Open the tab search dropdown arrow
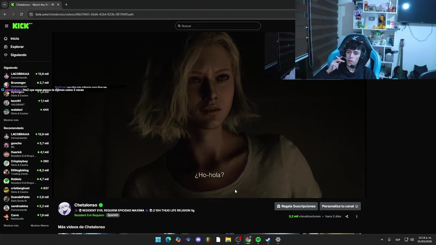Image resolution: width=436 pixels, height=245 pixels. pyautogui.click(x=4, y=5)
